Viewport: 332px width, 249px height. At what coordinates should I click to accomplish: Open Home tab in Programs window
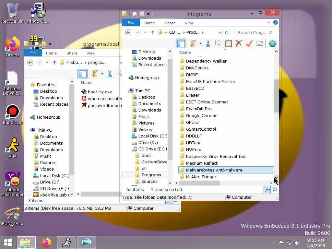click(x=149, y=23)
